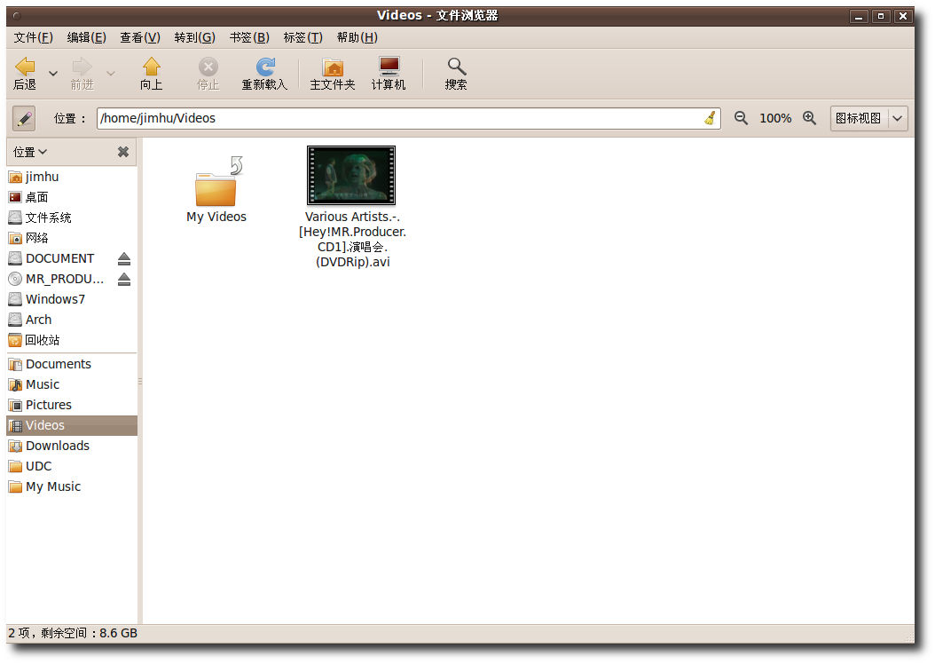Open the 位置 side pane selector dropdown

point(30,152)
